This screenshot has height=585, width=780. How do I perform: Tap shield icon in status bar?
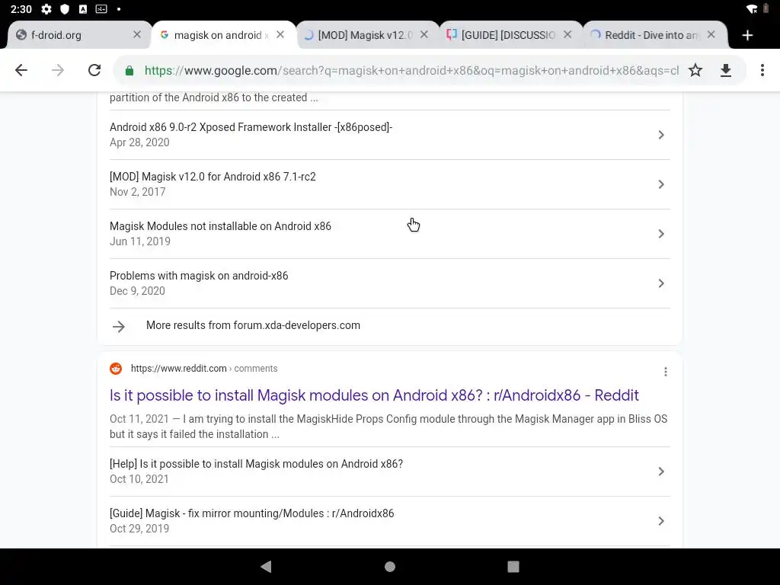click(65, 9)
